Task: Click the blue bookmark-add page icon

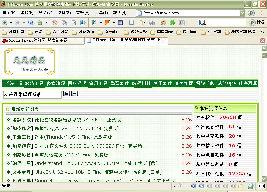Action: 83,23
